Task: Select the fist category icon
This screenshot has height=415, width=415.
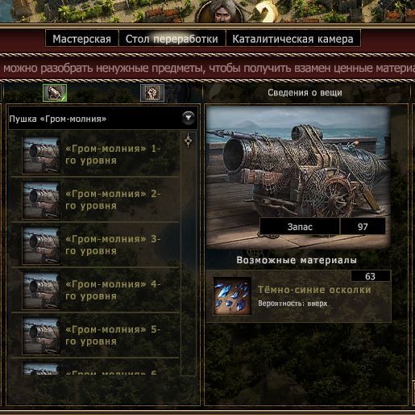Action: point(152,93)
